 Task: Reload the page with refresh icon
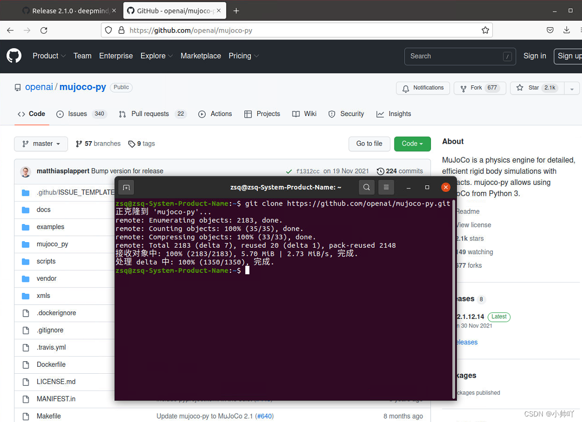coord(44,31)
